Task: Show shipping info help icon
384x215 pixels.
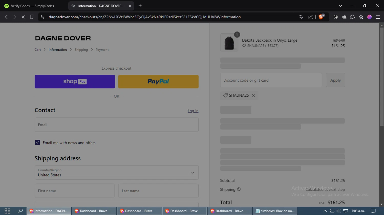Action: click(x=239, y=189)
